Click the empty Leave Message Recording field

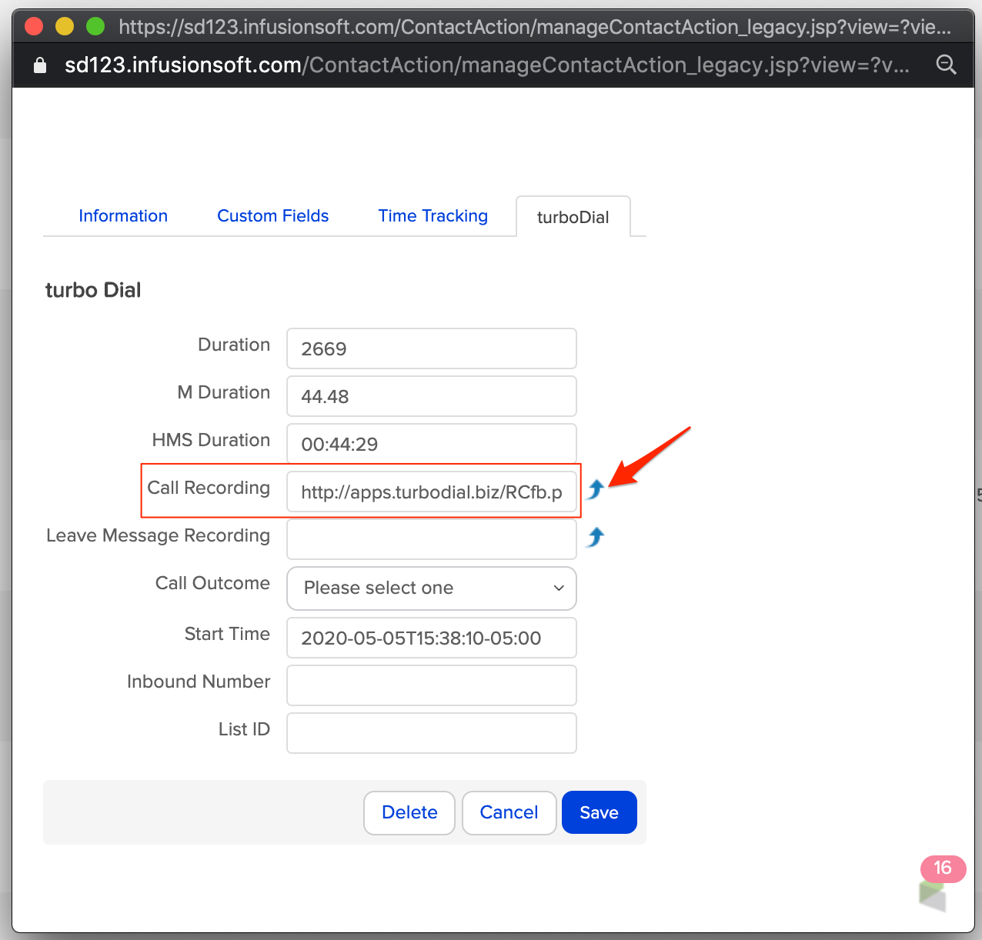pyautogui.click(x=432, y=539)
